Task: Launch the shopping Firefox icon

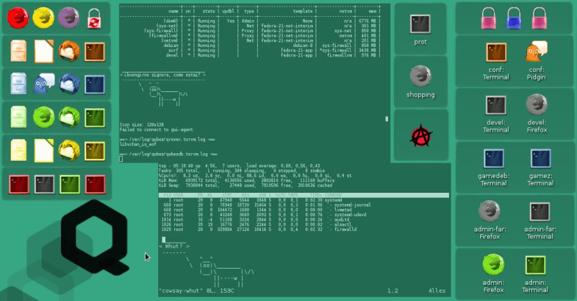Action: click(x=420, y=76)
